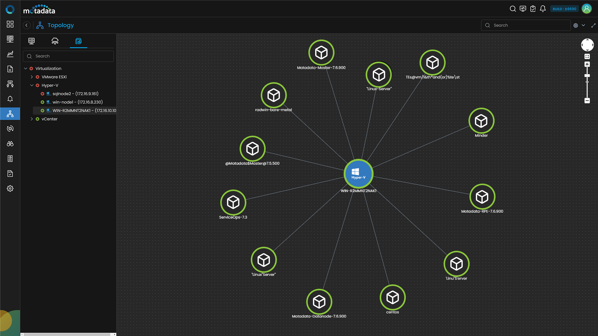The height and width of the screenshot is (336, 598).
Task: Open the gear-cycle automation icon in sidebar
Action: (x=10, y=128)
